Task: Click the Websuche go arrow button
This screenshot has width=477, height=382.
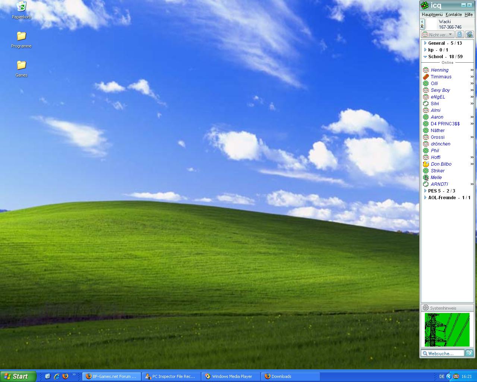Action: click(x=469, y=353)
